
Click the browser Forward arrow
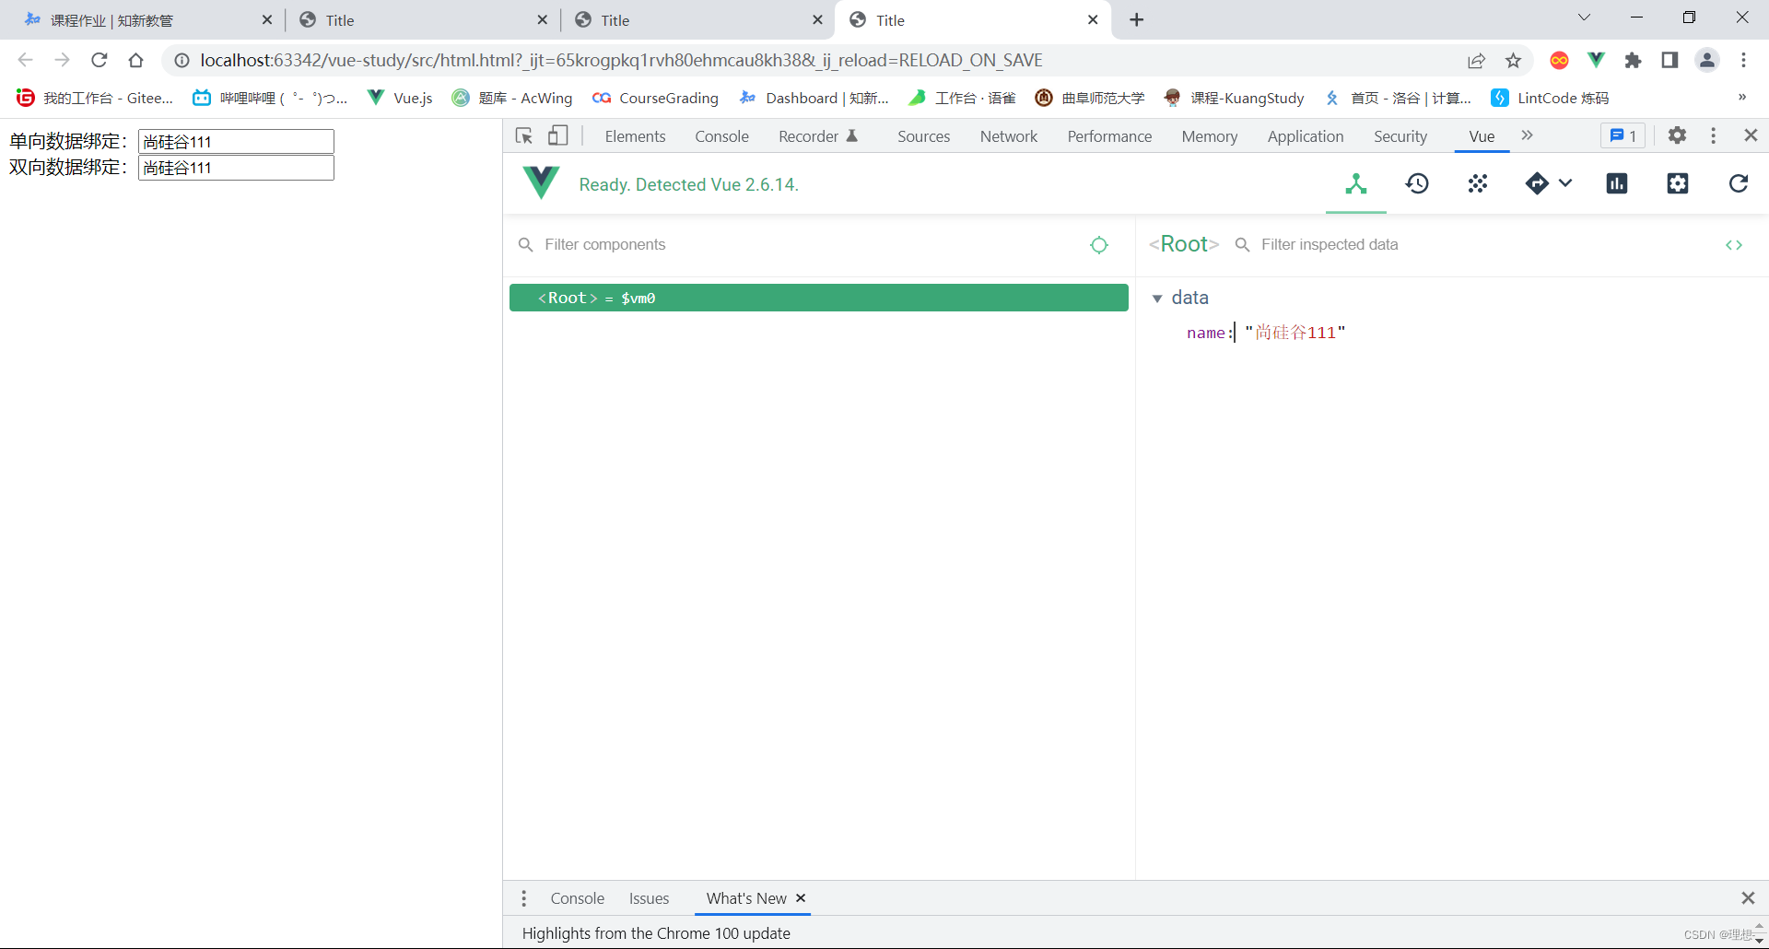pos(62,60)
